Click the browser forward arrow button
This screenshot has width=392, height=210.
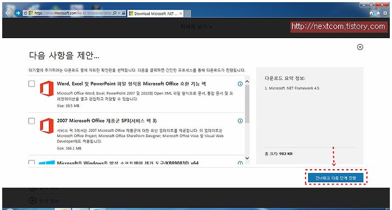pos(17,13)
